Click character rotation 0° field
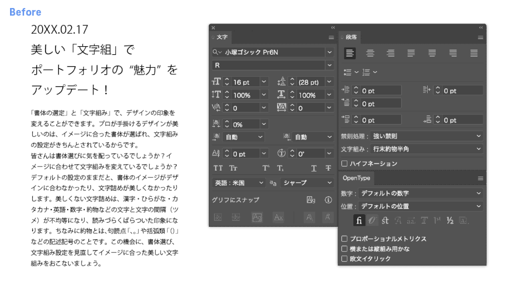 coord(311,154)
